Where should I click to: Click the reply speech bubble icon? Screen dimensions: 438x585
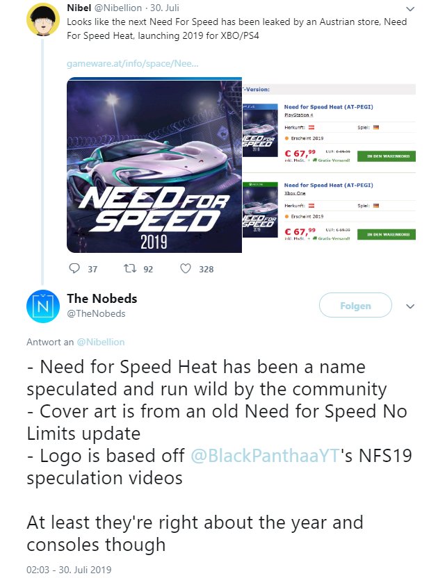74,269
